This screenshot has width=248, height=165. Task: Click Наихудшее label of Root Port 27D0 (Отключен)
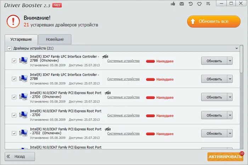click(165, 97)
